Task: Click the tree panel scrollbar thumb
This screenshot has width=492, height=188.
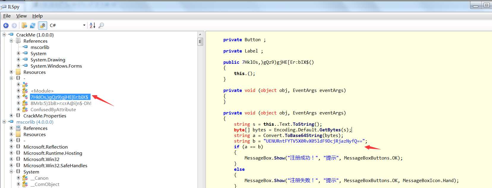Action: point(200,42)
